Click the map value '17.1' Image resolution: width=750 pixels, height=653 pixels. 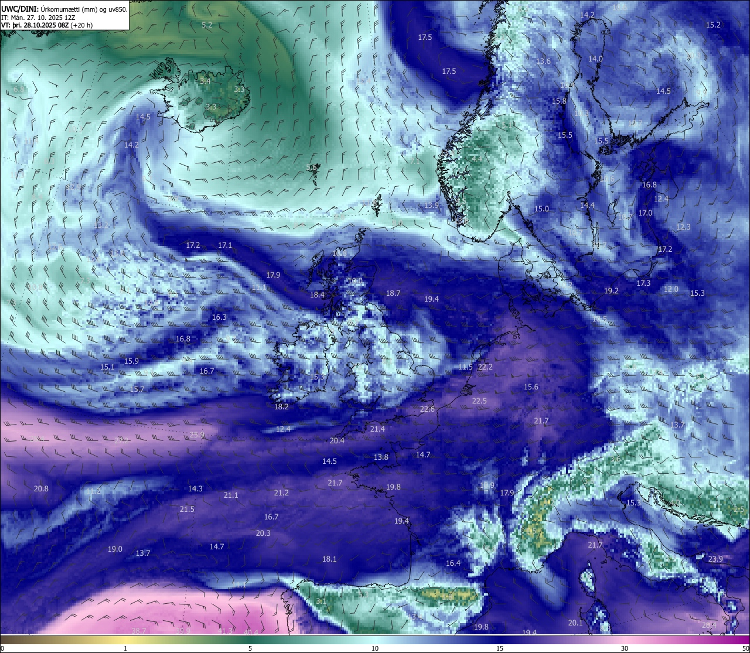coord(225,245)
